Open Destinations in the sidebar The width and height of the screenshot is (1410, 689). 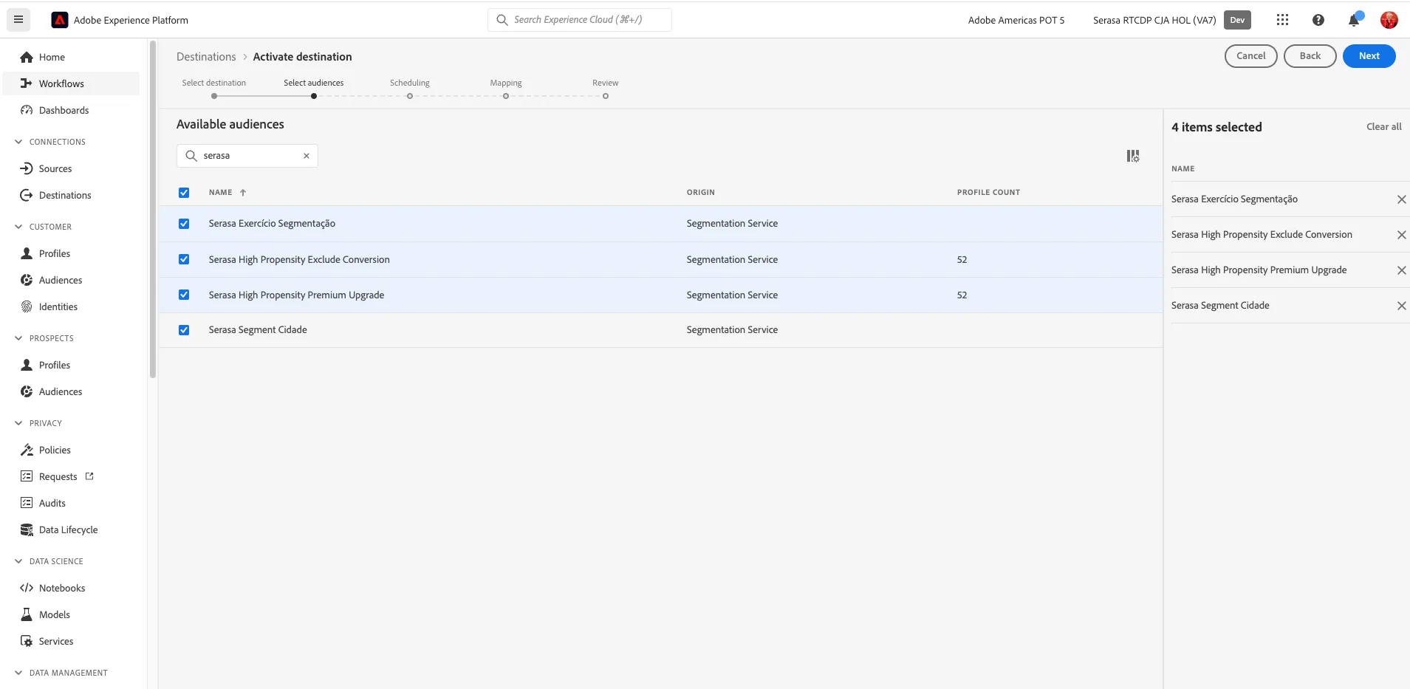pyautogui.click(x=65, y=195)
